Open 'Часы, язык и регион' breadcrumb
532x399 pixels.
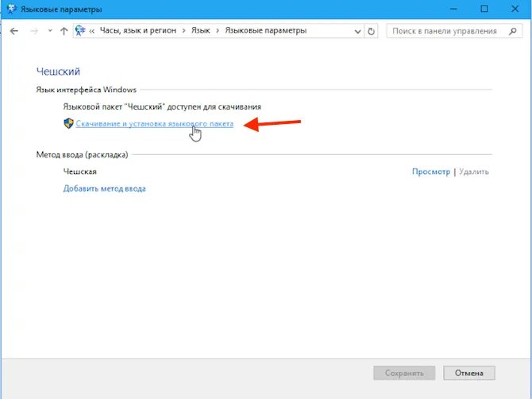click(x=137, y=30)
